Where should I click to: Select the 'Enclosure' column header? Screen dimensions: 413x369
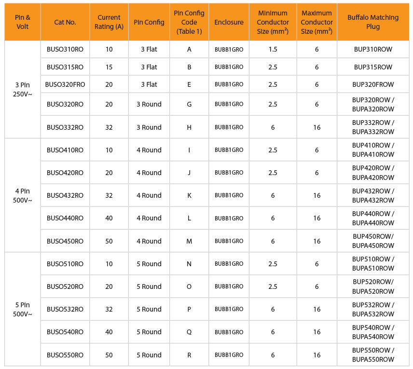[x=229, y=22]
